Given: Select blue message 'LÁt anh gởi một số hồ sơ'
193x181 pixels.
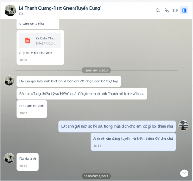Looking at the screenshot, I should (117, 126).
